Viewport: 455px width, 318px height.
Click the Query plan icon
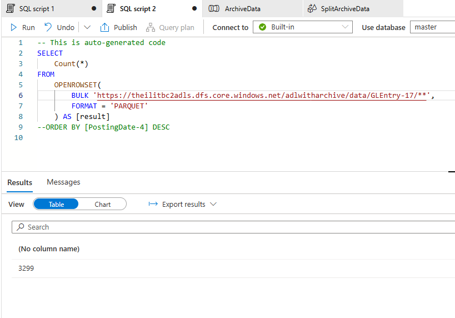150,27
